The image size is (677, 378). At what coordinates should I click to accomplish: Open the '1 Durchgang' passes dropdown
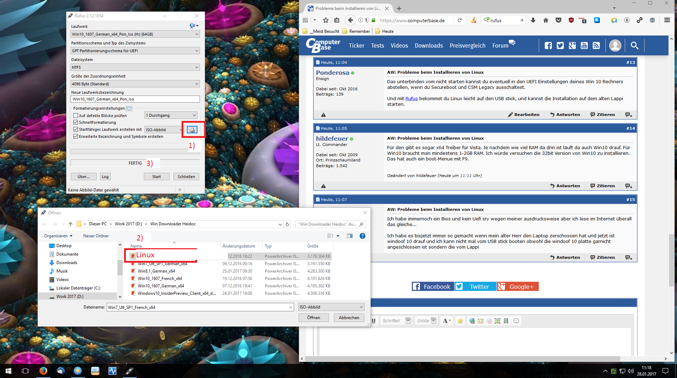click(171, 115)
